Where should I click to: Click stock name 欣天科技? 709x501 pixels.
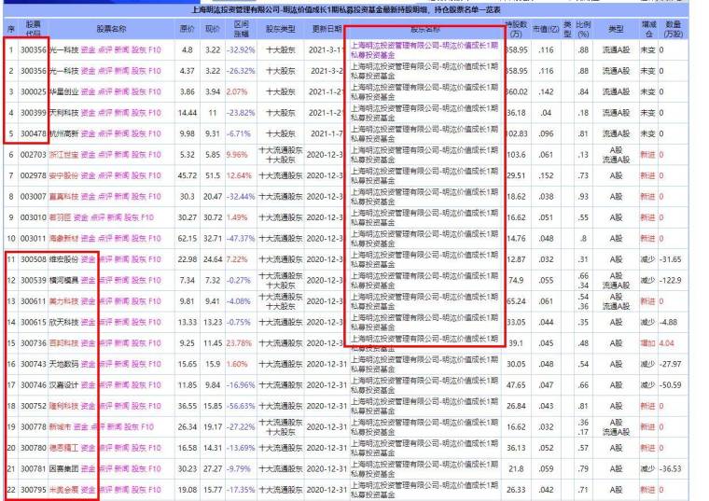coord(63,322)
